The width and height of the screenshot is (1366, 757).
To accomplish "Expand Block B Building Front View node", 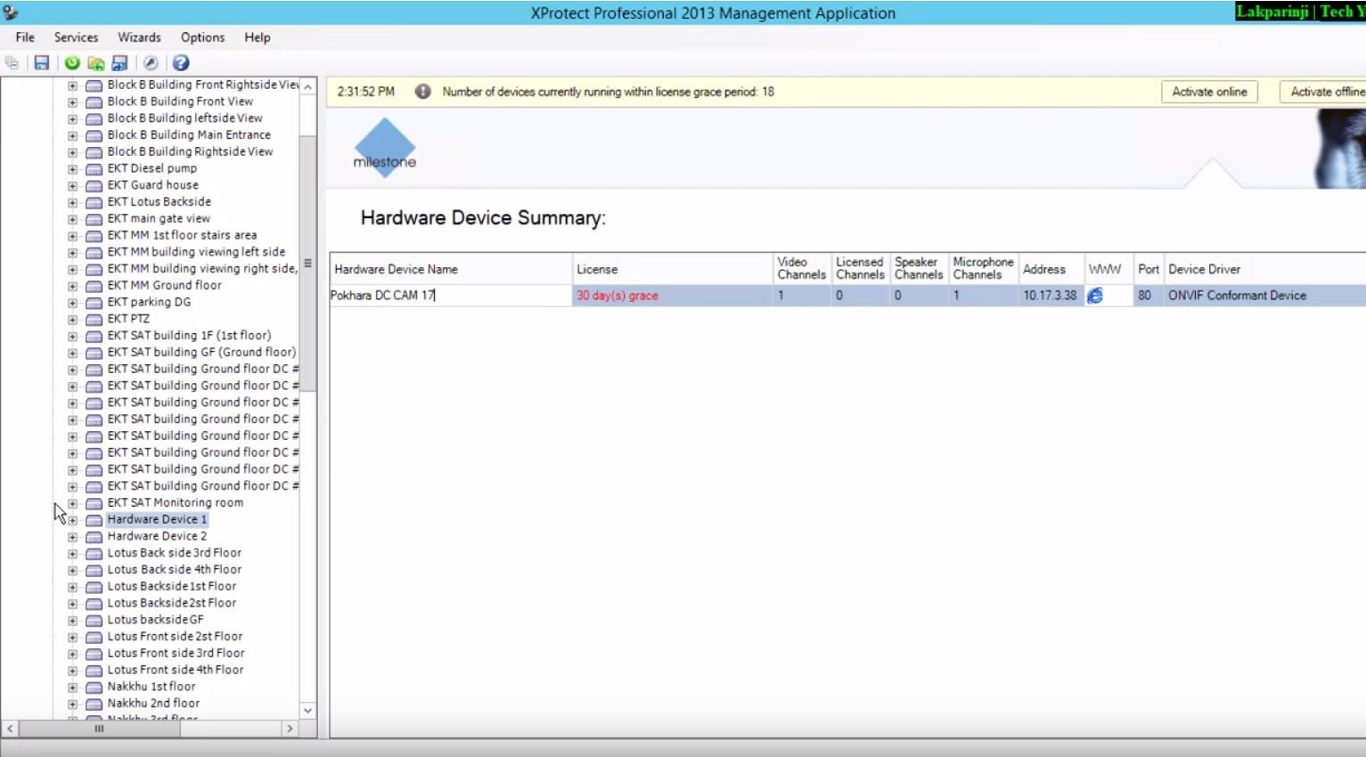I will pos(72,102).
